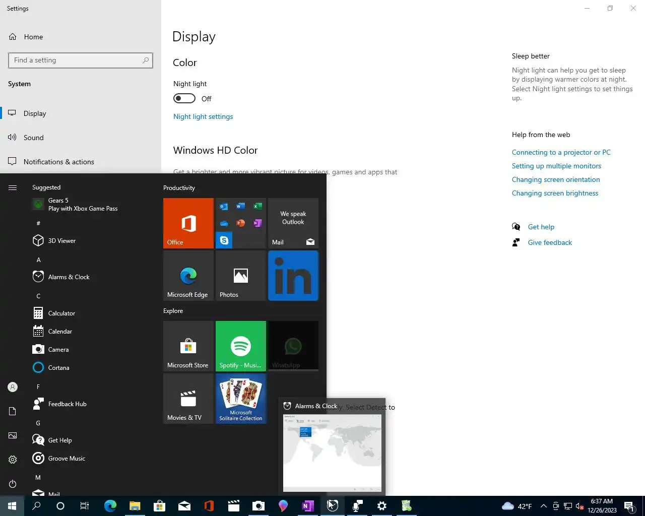
Task: Open Night light settings link
Action: coord(203,116)
